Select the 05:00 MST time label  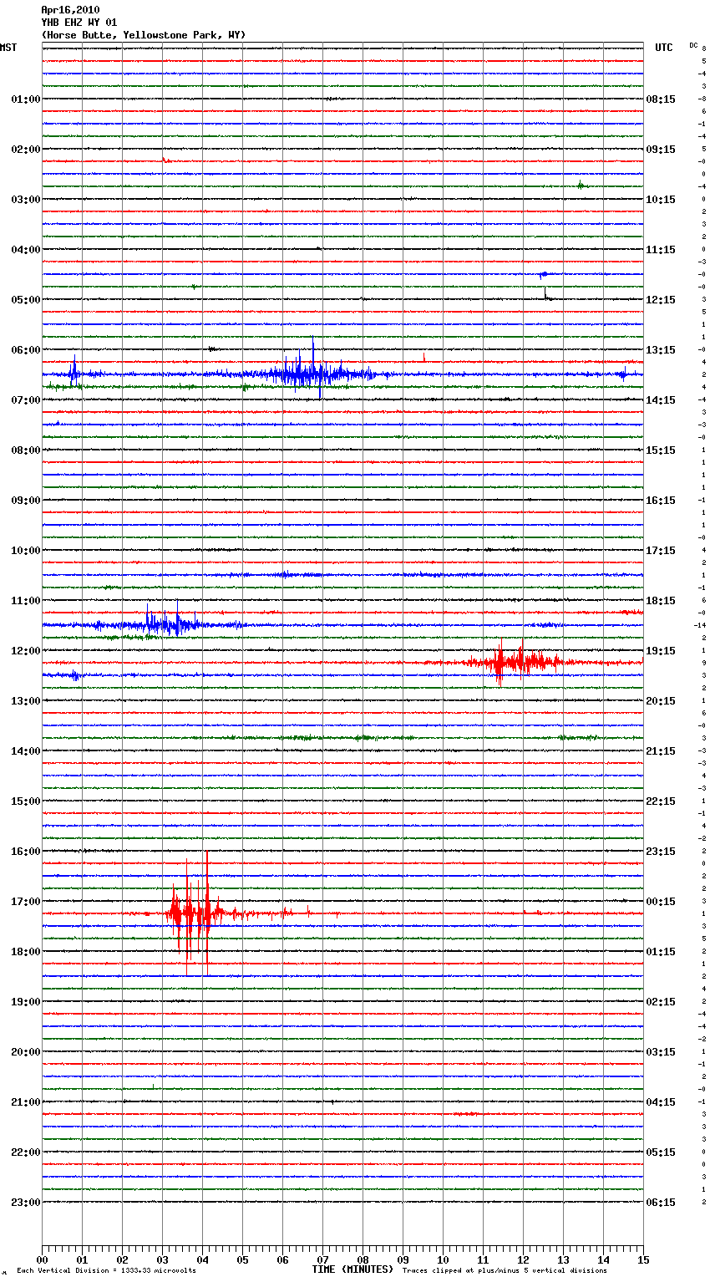[26, 300]
